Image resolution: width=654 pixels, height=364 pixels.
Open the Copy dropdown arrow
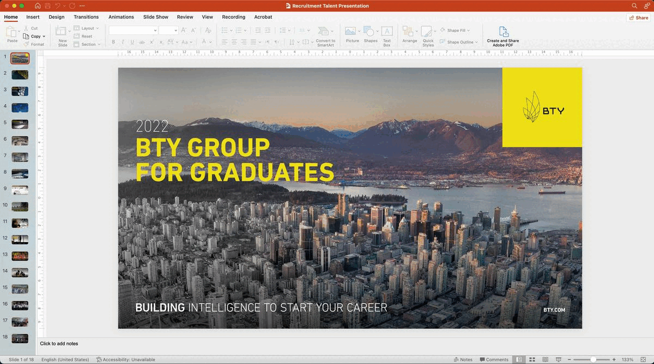(44, 36)
